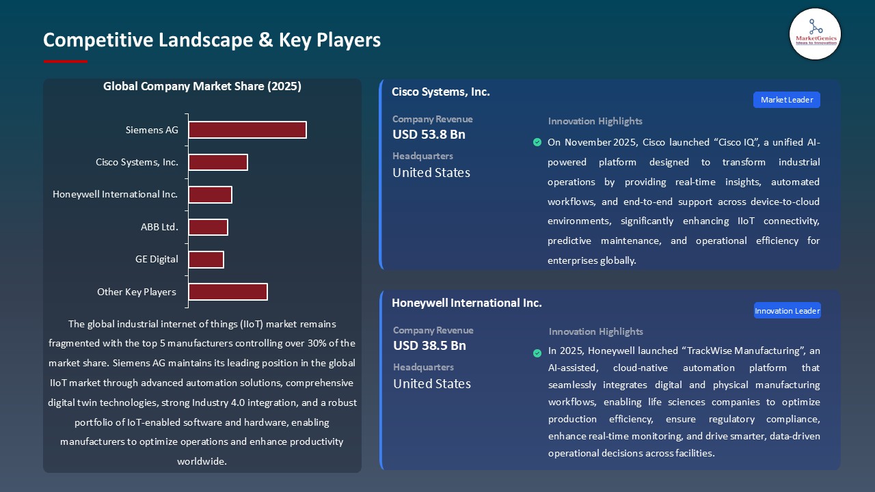This screenshot has width=875, height=492.
Task: Select the Honeywell International bar in the chart
Action: coord(211,194)
